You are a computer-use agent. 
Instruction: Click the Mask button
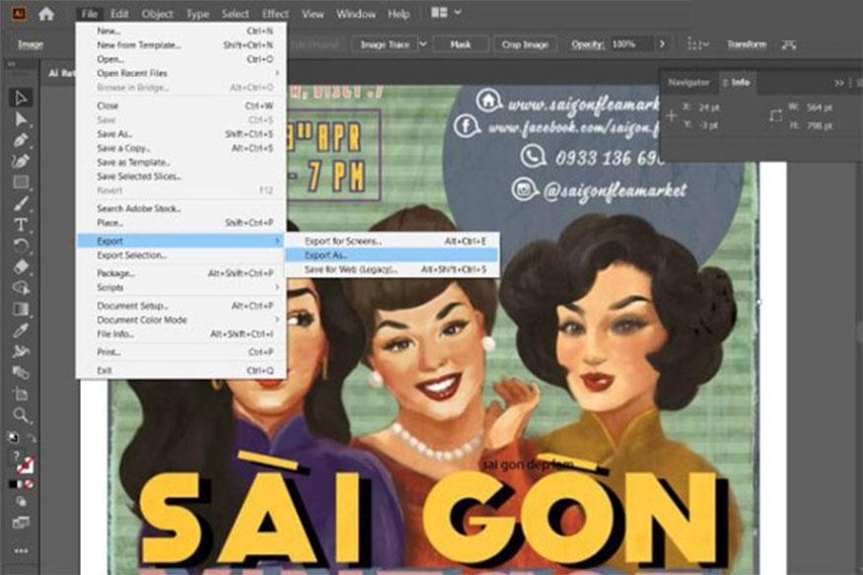tap(461, 44)
